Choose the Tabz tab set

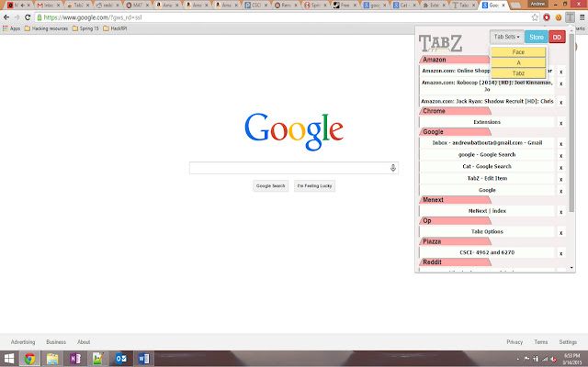pos(518,73)
